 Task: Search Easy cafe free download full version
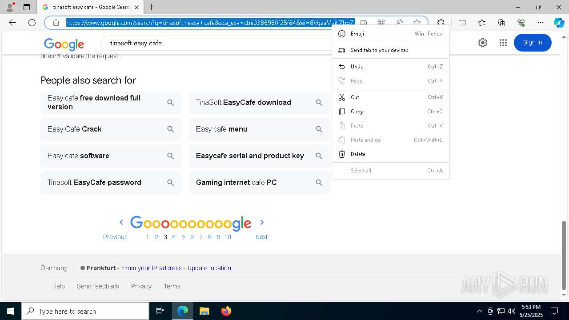[x=111, y=102]
